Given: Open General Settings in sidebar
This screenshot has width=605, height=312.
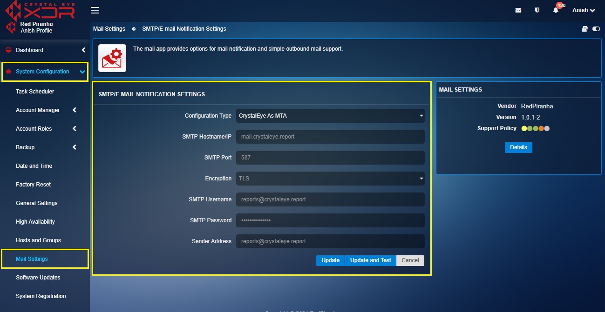Looking at the screenshot, I should pyautogui.click(x=37, y=203).
